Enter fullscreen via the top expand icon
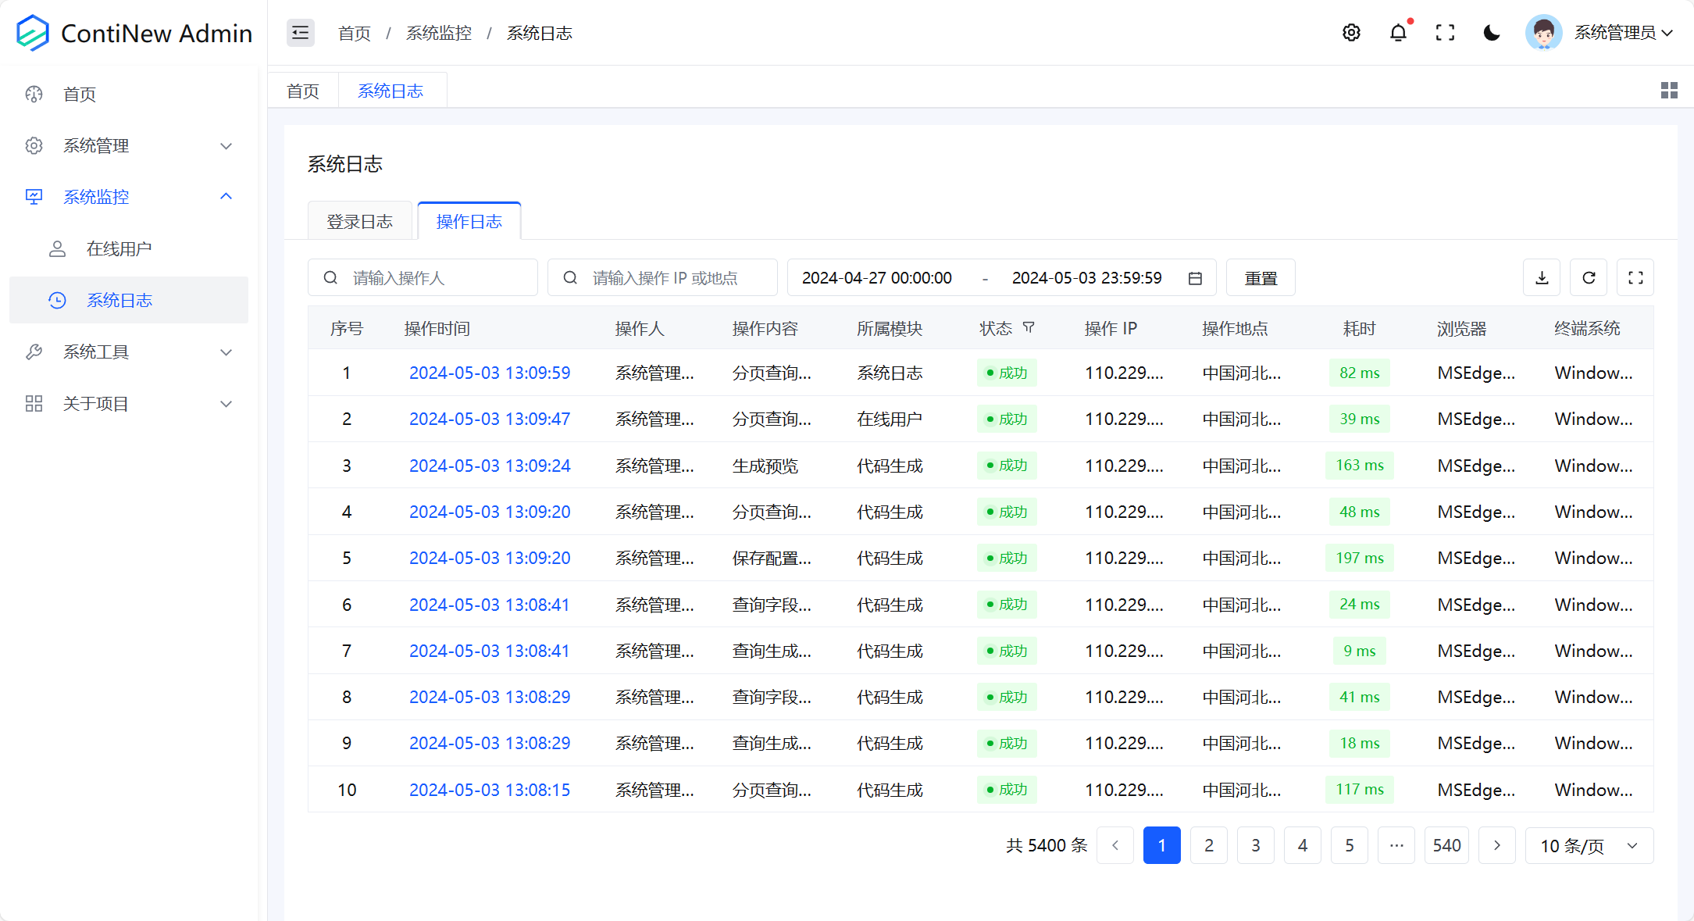 coord(1445,32)
